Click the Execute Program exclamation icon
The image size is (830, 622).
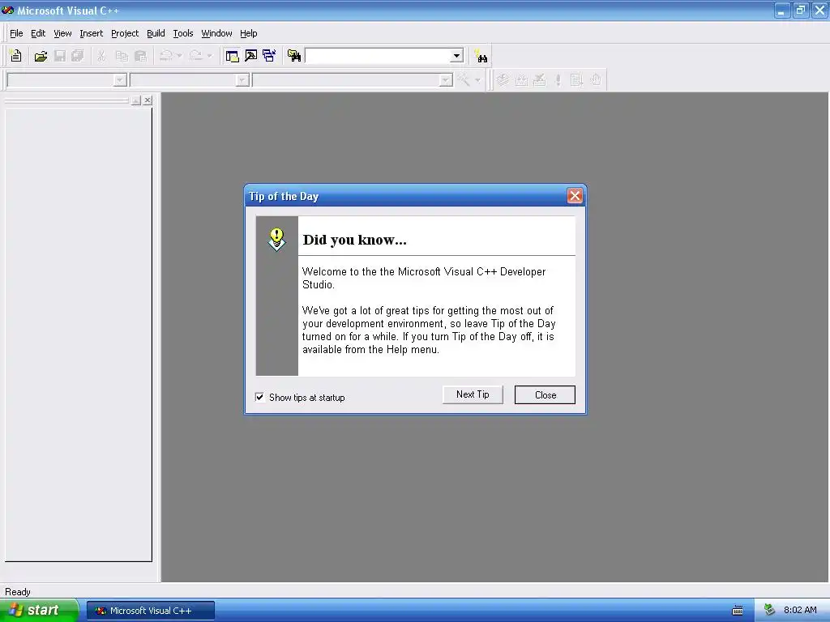(558, 80)
